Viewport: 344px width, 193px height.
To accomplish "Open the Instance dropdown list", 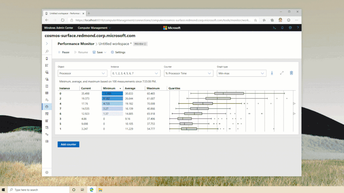I will point(136,73).
